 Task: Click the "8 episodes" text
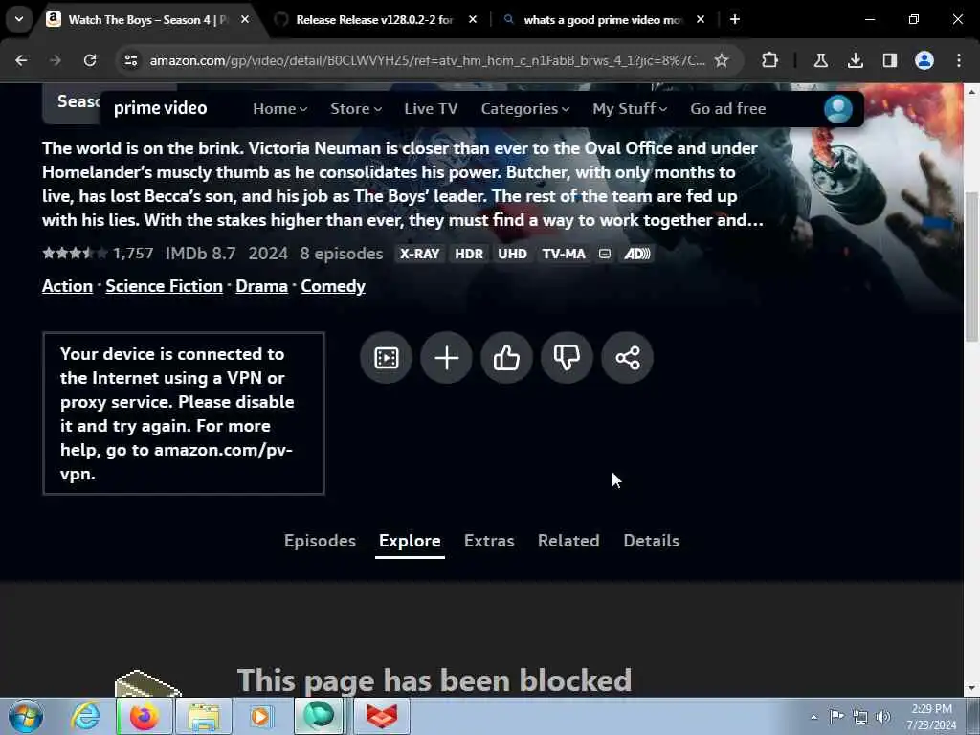click(x=342, y=253)
